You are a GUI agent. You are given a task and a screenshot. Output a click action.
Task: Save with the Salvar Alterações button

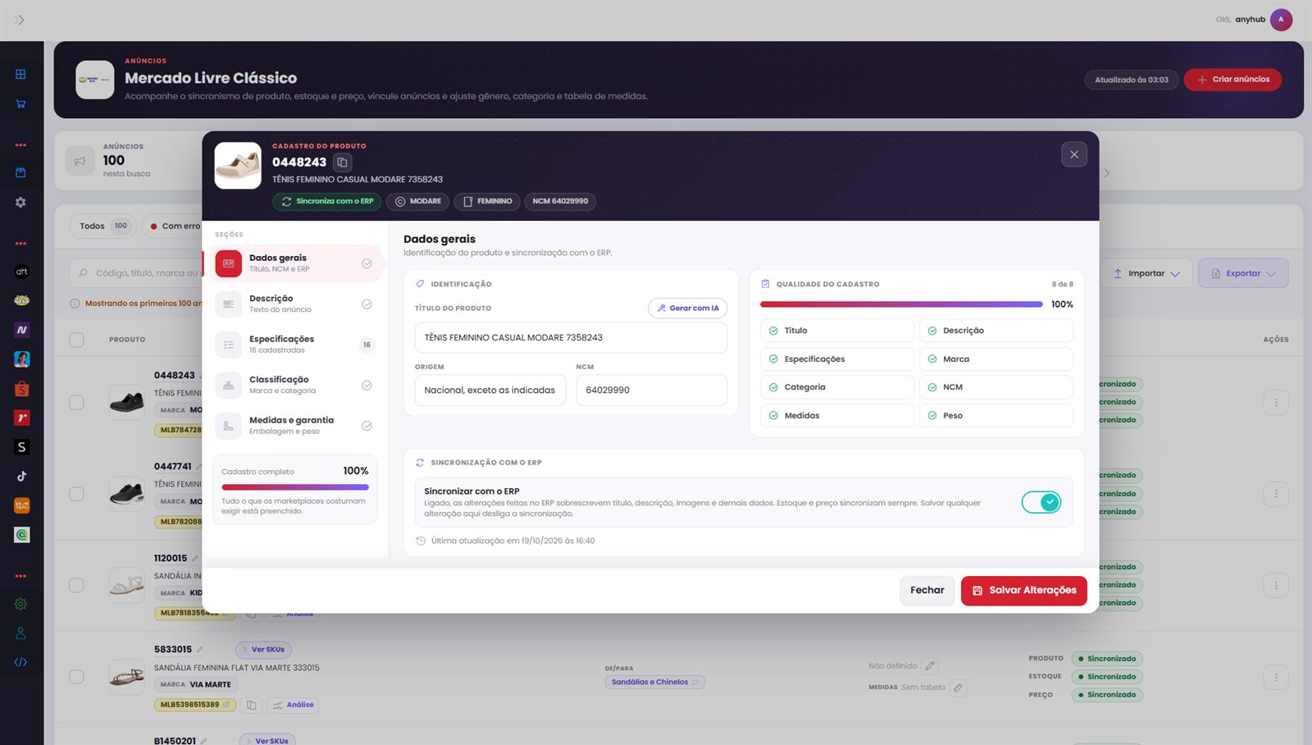point(1024,591)
